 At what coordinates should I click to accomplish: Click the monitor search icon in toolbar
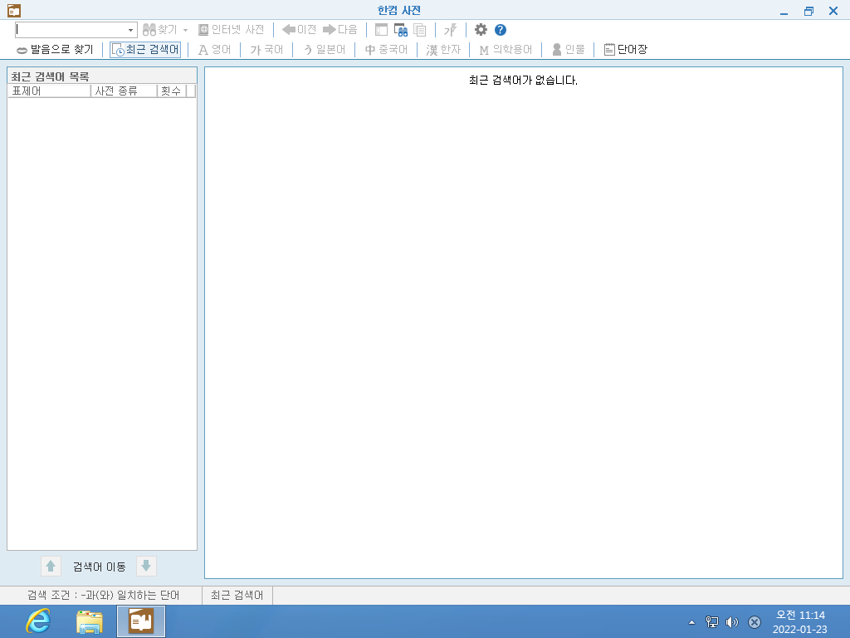click(x=401, y=30)
